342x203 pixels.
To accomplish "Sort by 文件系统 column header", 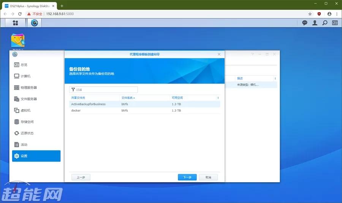I will pyautogui.click(x=127, y=98).
